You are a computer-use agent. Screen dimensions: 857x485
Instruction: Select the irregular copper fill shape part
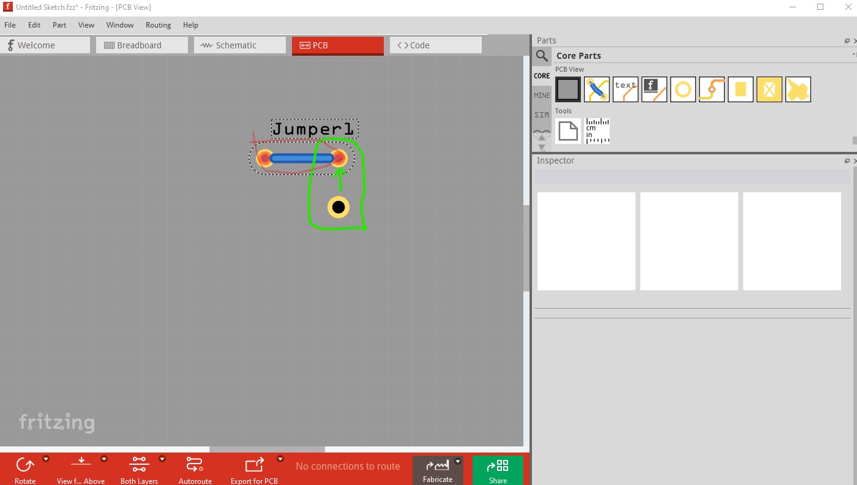click(x=798, y=89)
